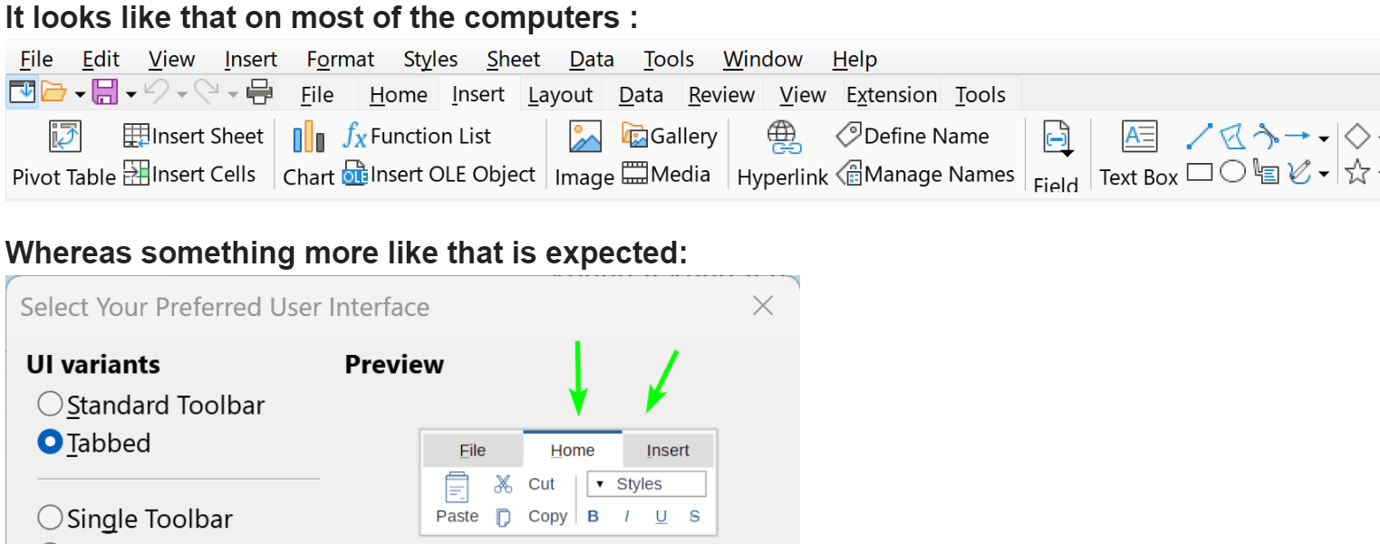Open the dropdown next to the open folder icon
Image resolution: width=1380 pixels, height=544 pixels.
[80, 93]
